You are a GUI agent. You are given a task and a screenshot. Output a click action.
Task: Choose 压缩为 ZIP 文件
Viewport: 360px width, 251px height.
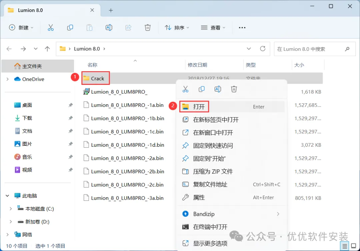(231, 171)
